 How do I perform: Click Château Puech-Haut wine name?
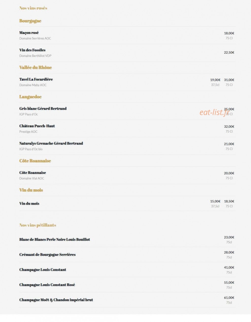pyautogui.click(x=37, y=126)
